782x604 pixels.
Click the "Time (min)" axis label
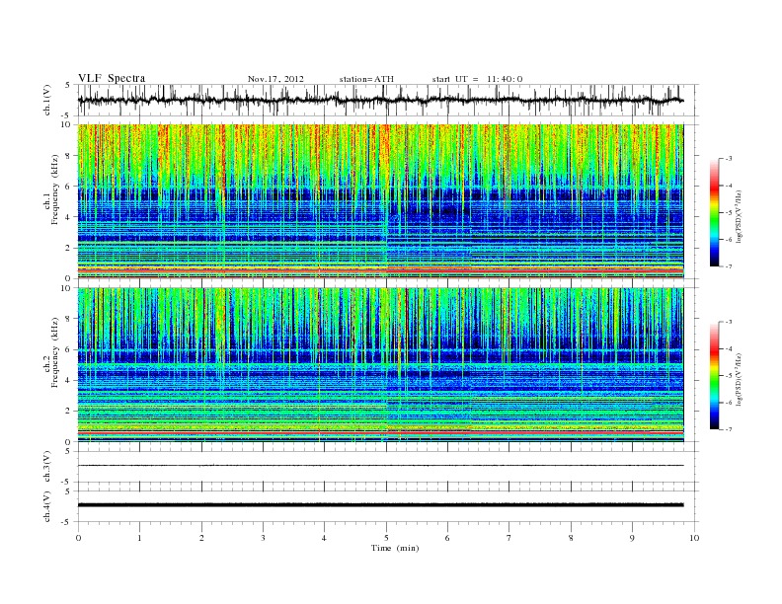click(395, 548)
